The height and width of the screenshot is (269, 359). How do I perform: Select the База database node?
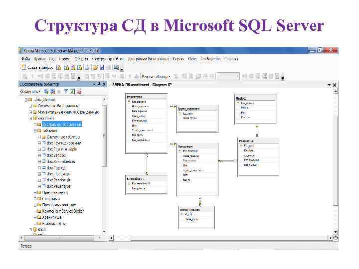click(41, 230)
